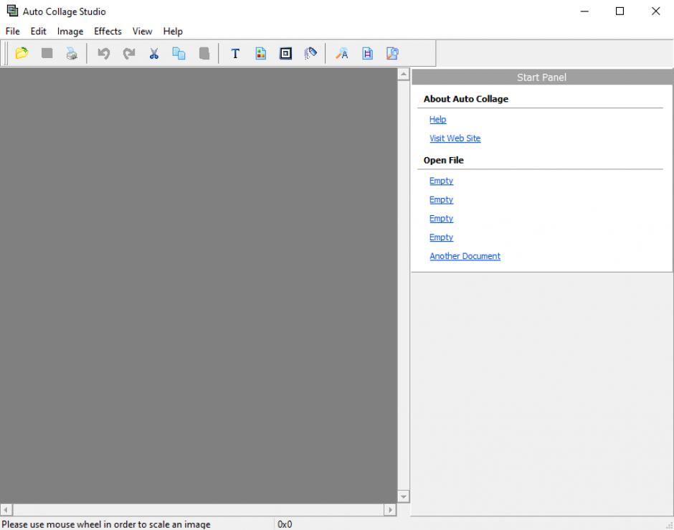The width and height of the screenshot is (674, 530).
Task: Click the Print icon in the toolbar
Action: click(72, 53)
